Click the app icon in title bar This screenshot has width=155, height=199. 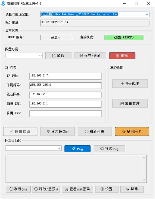tap(3, 3)
